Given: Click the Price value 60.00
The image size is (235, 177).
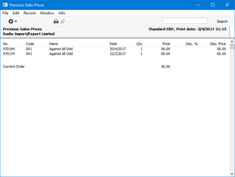Looking at the screenshot, I should 166,54.
